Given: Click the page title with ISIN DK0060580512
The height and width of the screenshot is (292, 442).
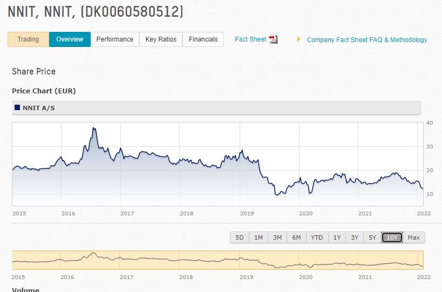Looking at the screenshot, I should tap(96, 12).
